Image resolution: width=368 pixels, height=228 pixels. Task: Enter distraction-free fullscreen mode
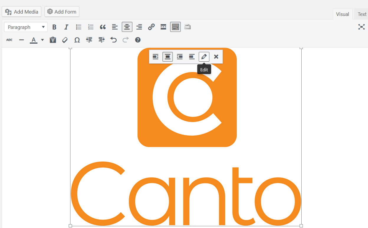click(361, 27)
